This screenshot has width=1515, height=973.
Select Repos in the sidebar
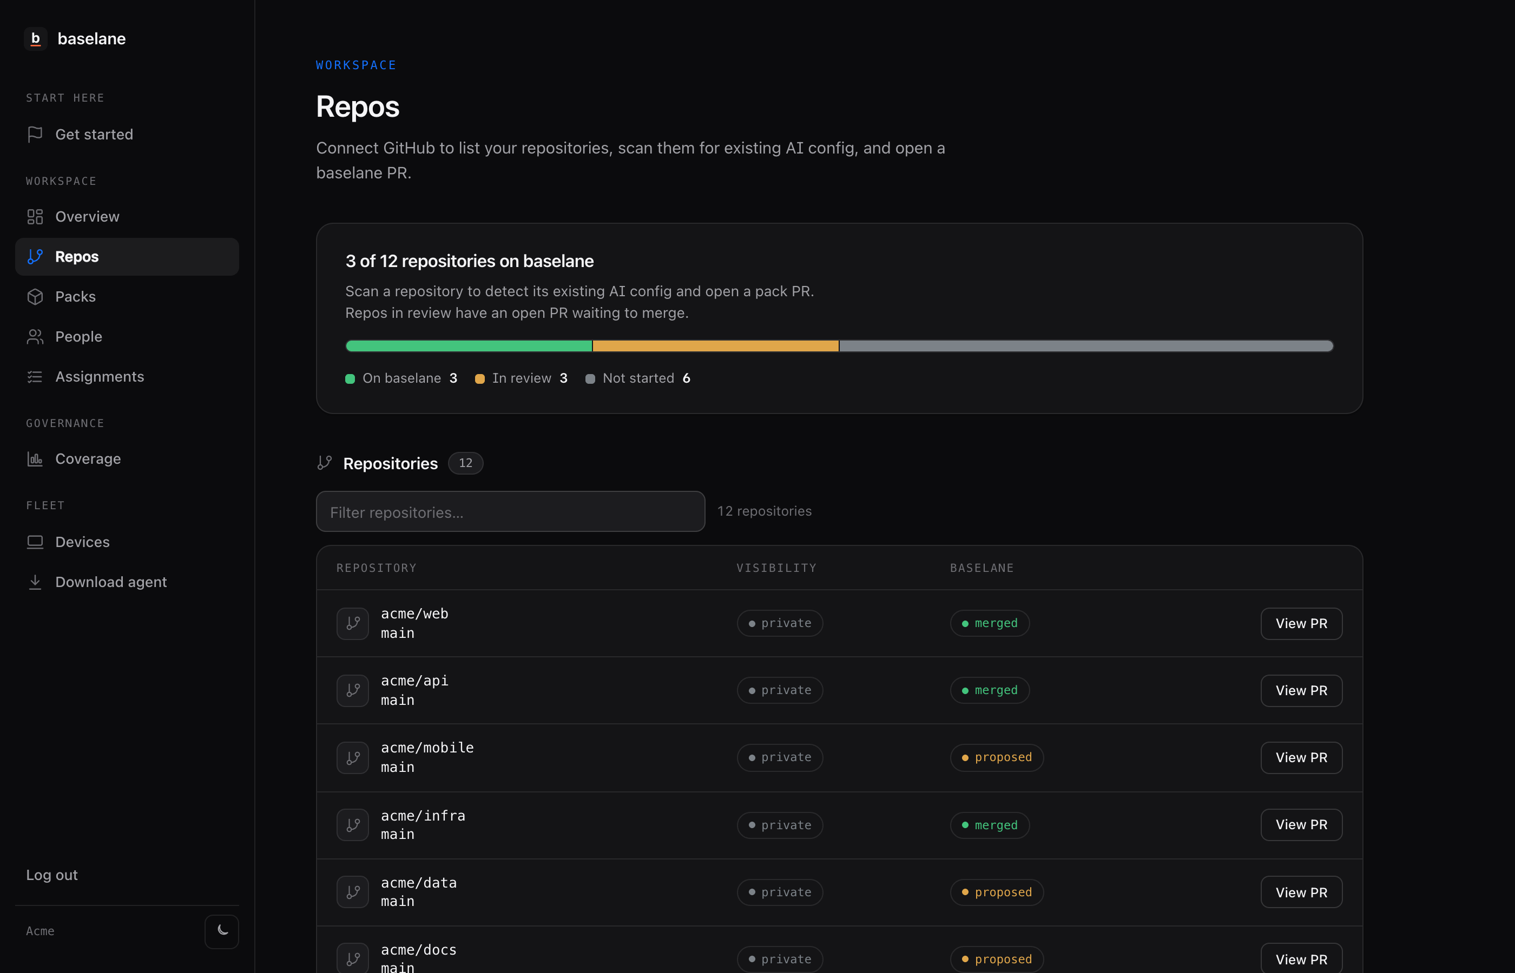[127, 257]
